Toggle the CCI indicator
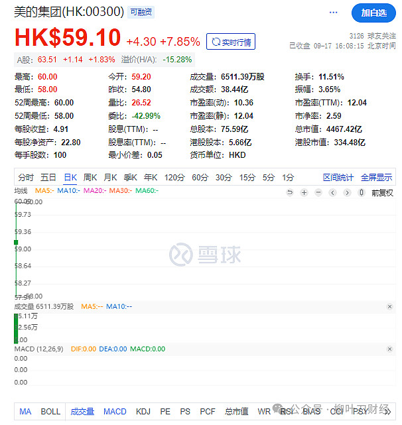The image size is (402, 425). (336, 412)
